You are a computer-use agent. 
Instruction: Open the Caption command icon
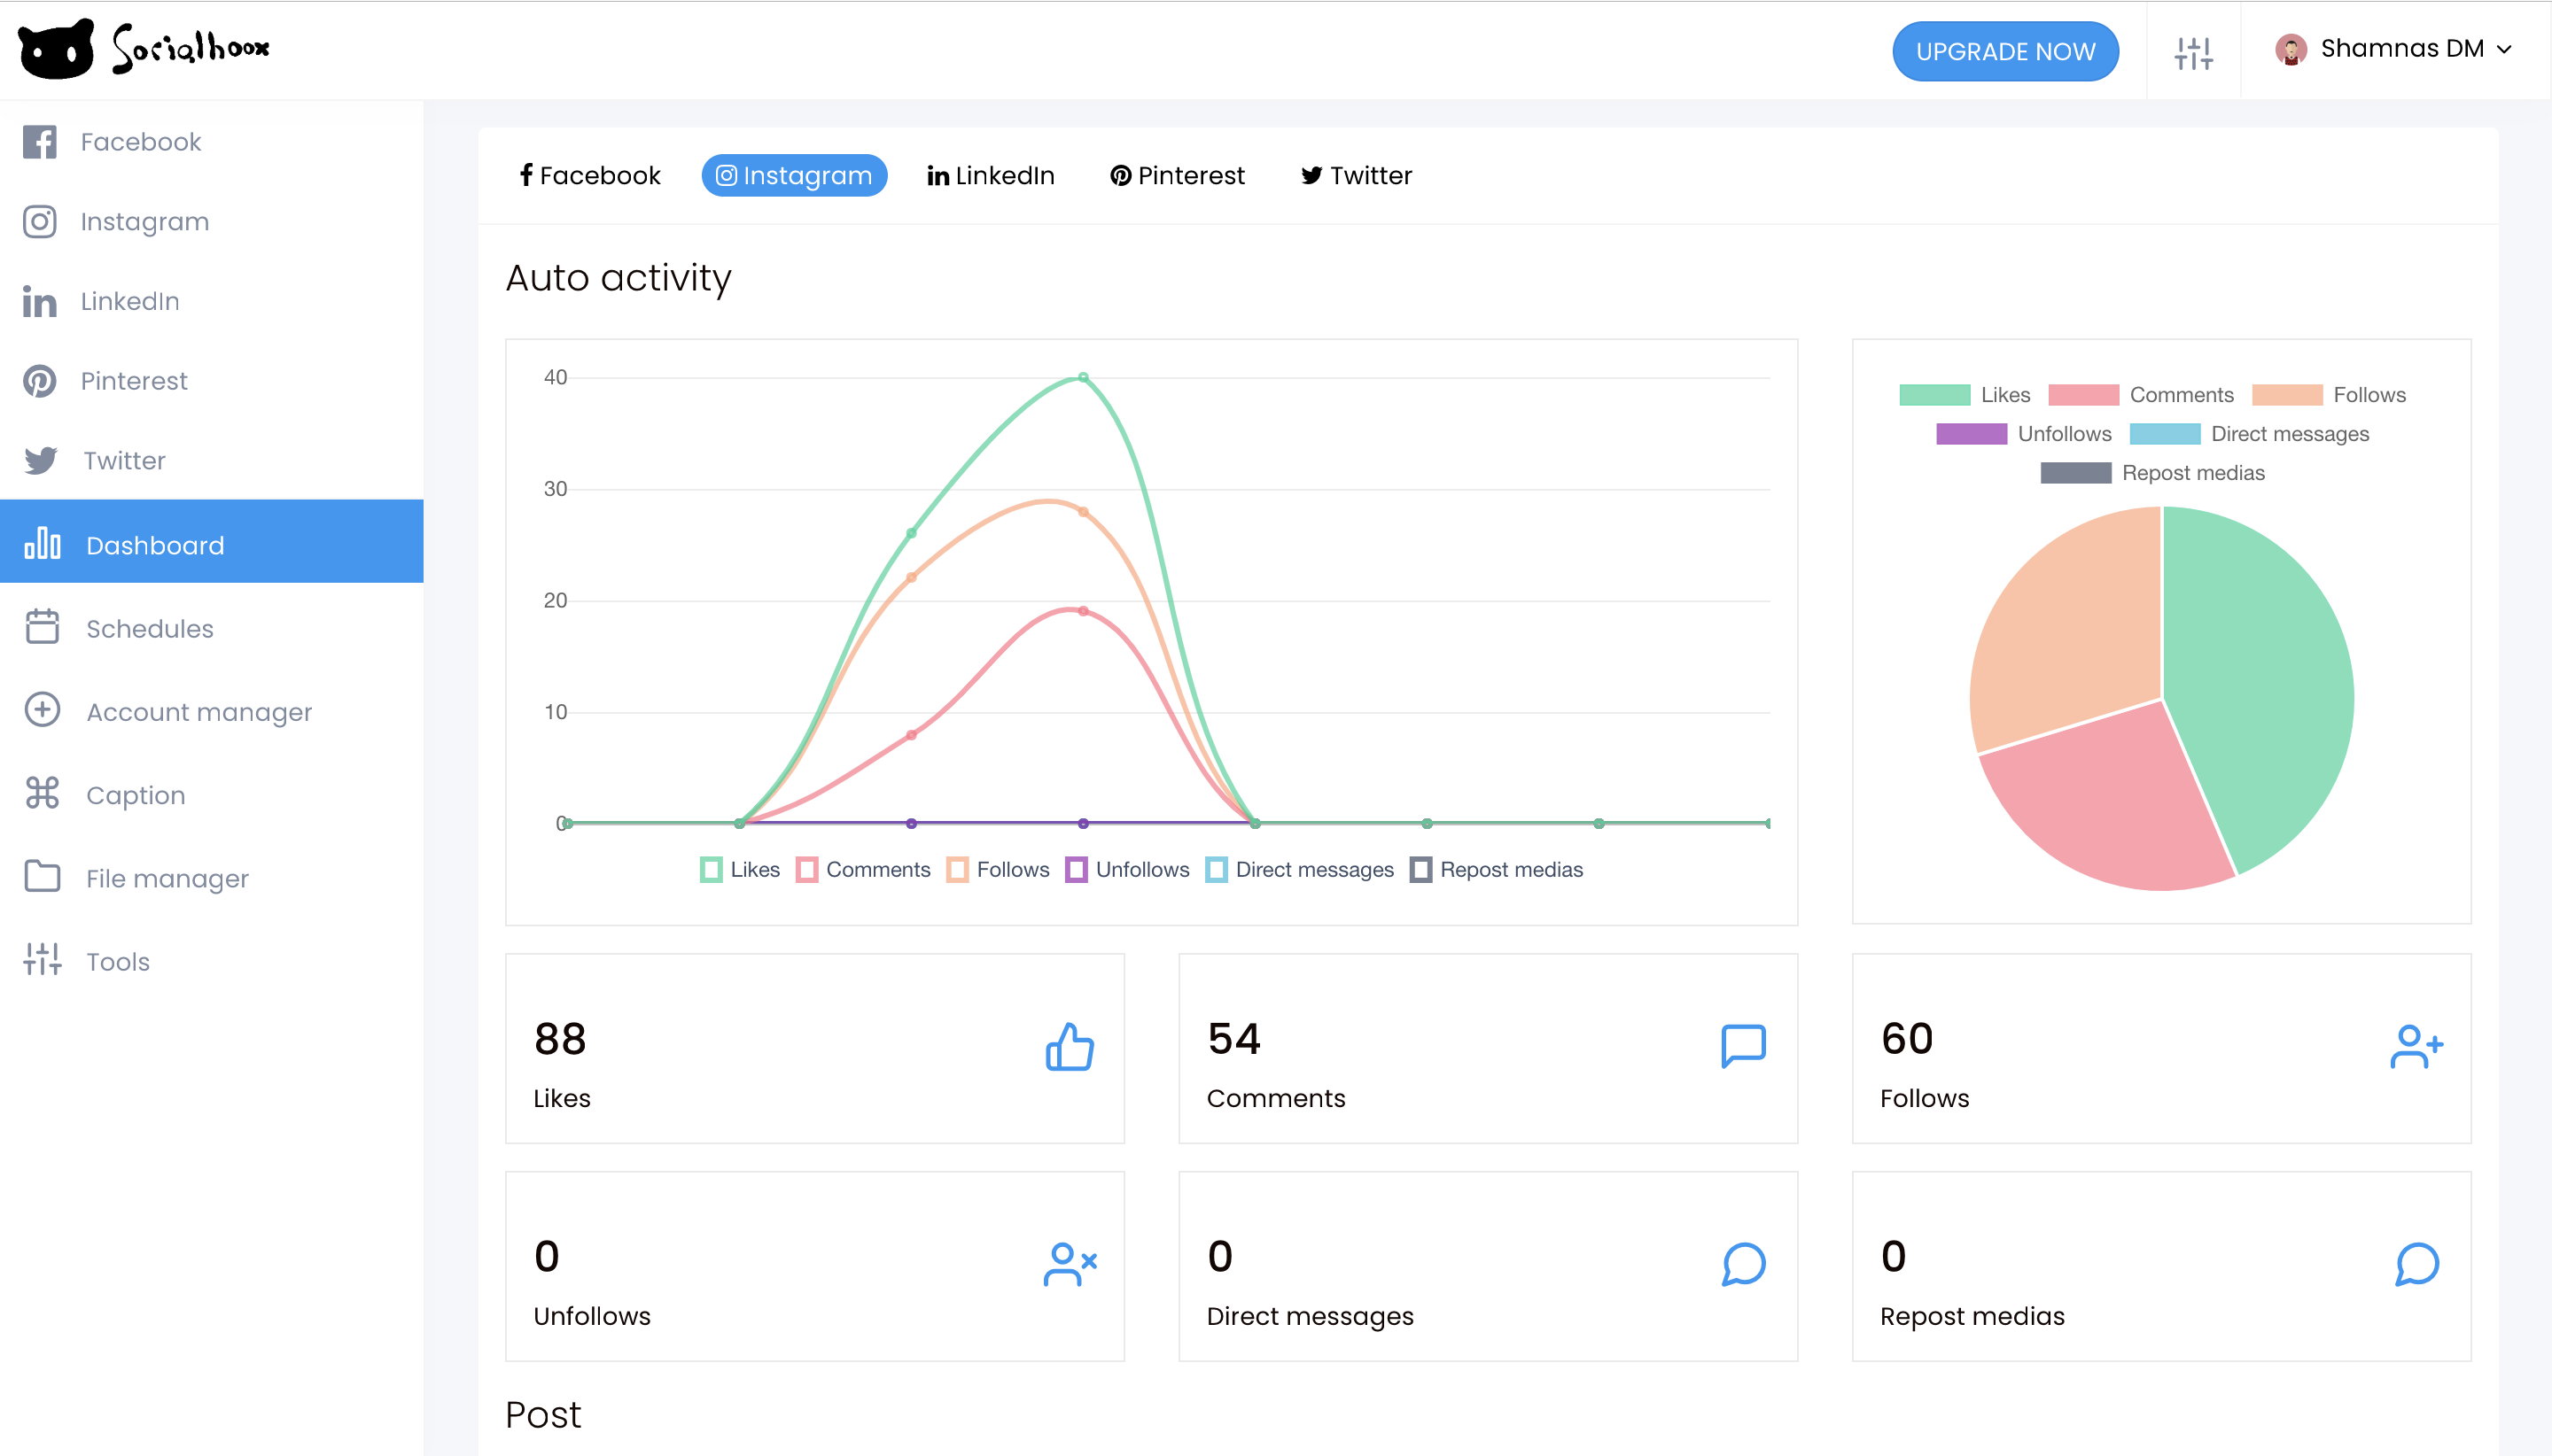coord(42,793)
